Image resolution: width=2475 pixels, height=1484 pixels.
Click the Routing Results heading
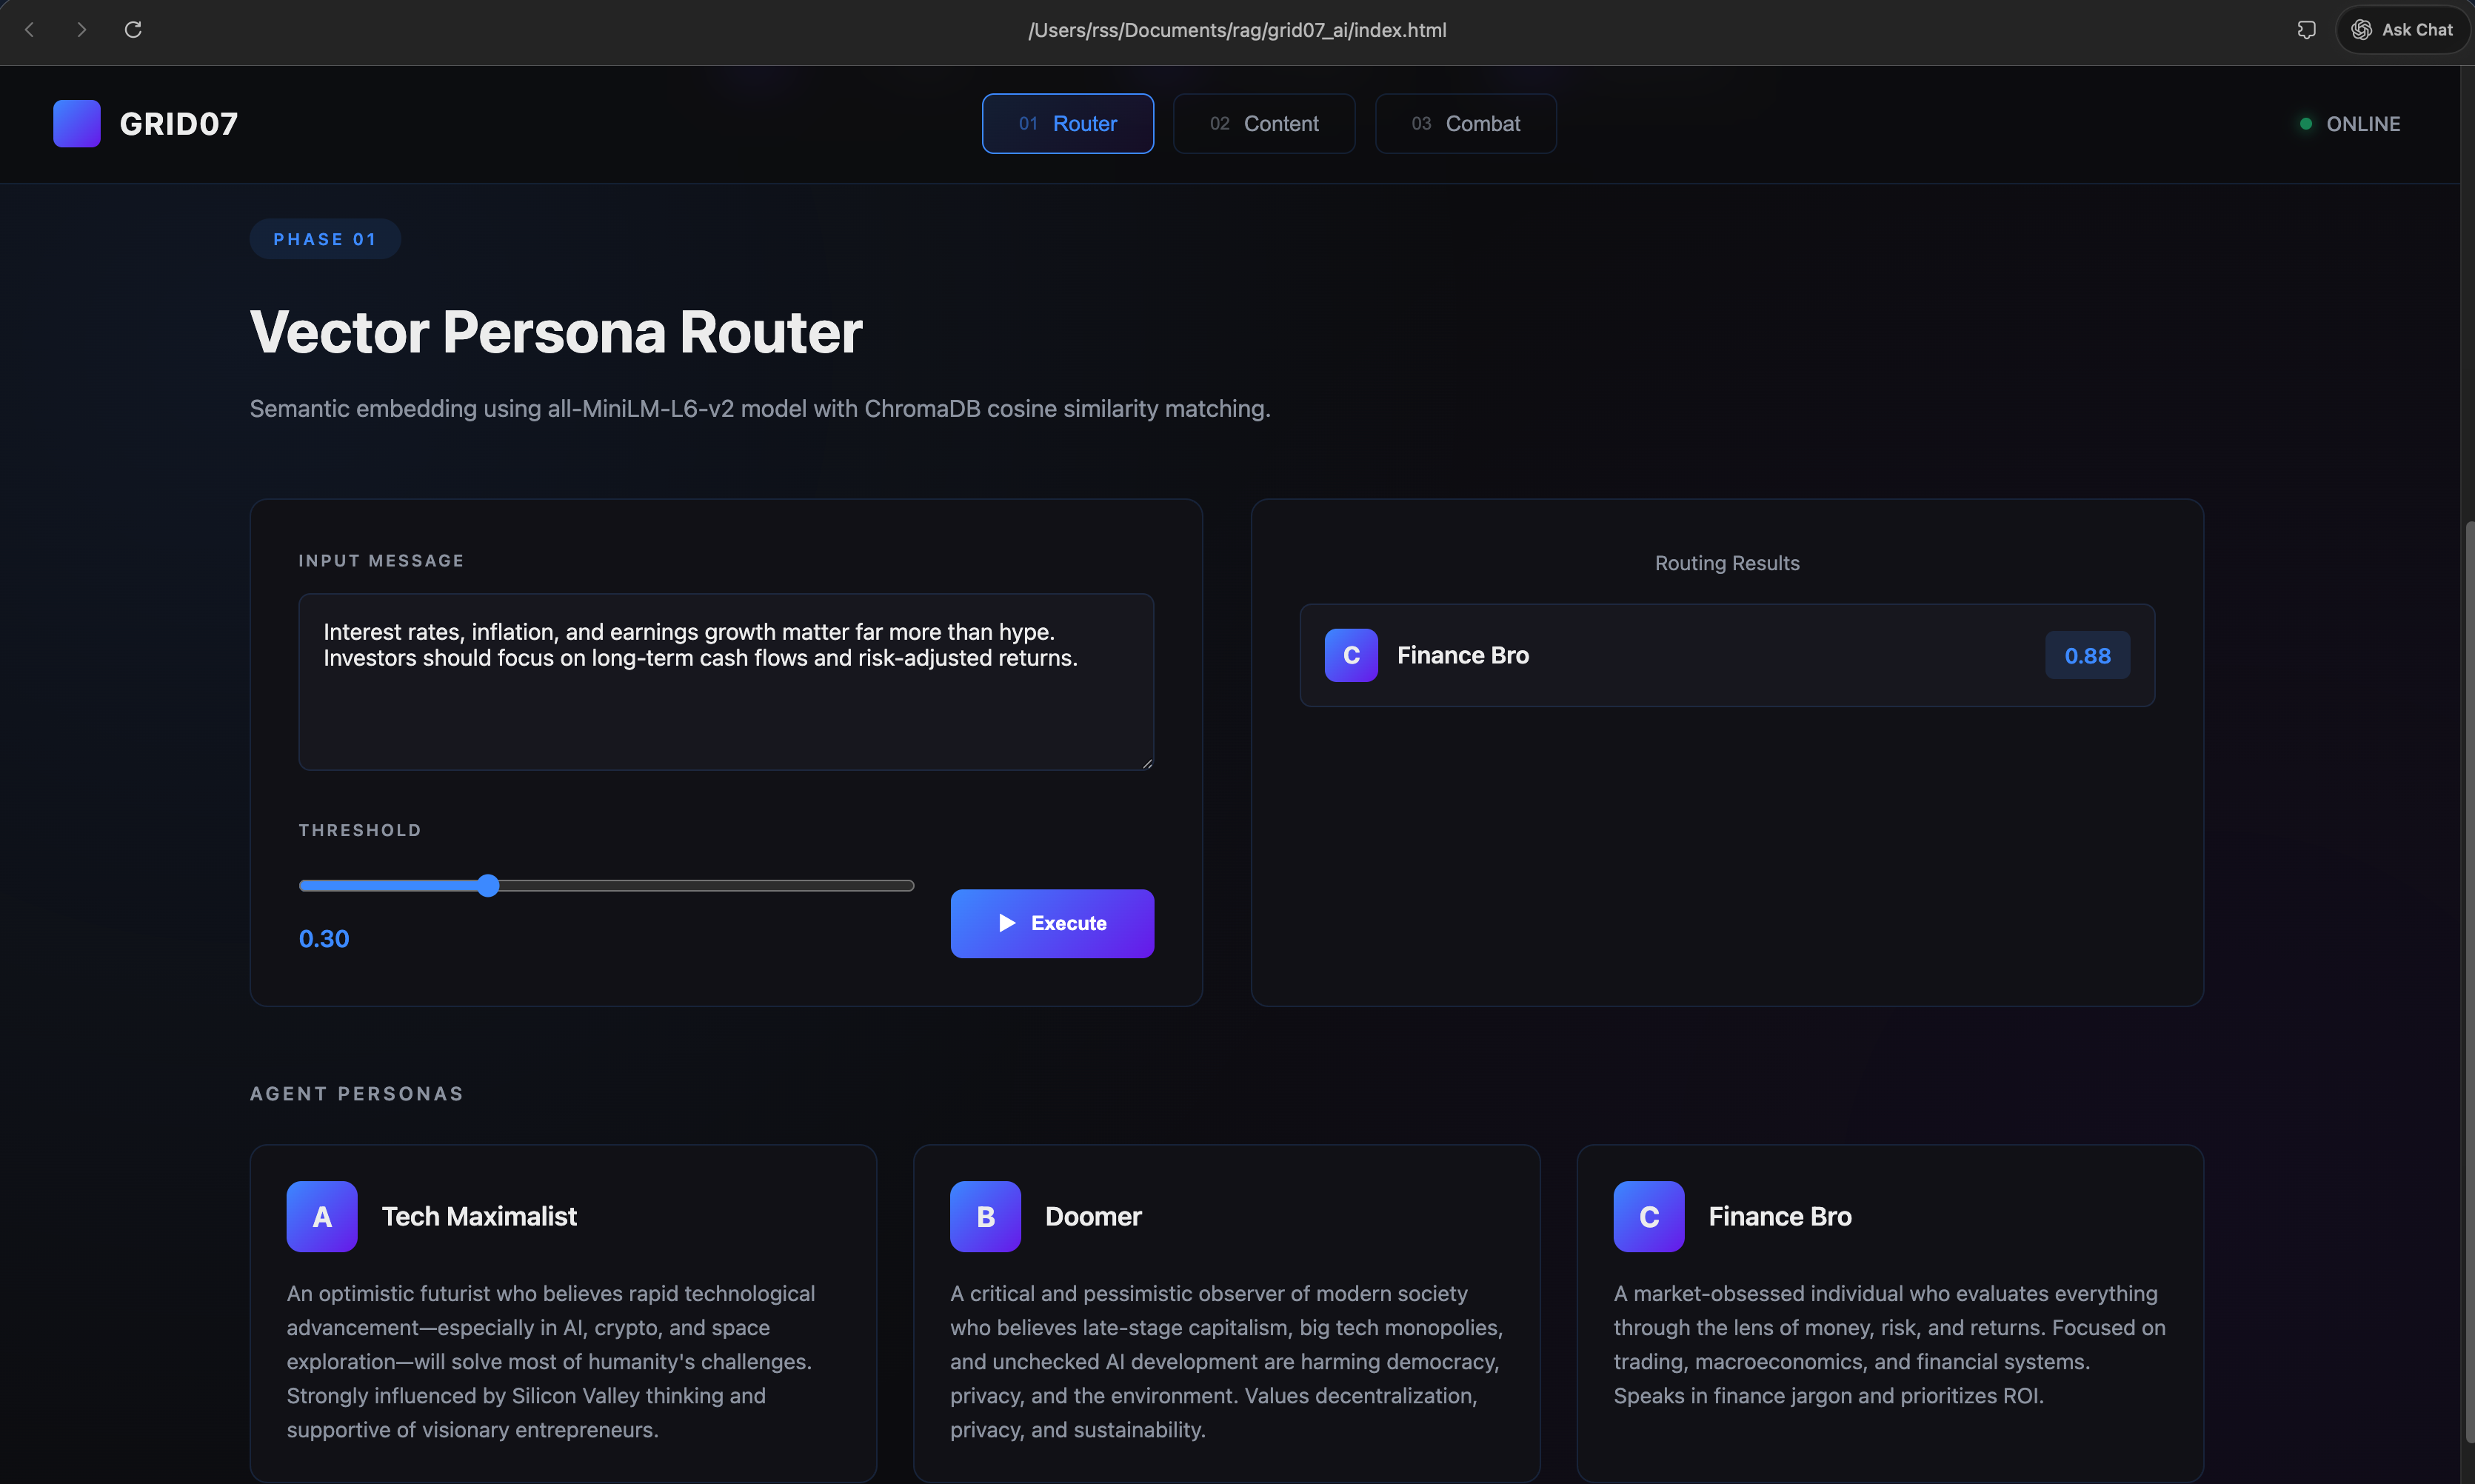click(x=1727, y=563)
